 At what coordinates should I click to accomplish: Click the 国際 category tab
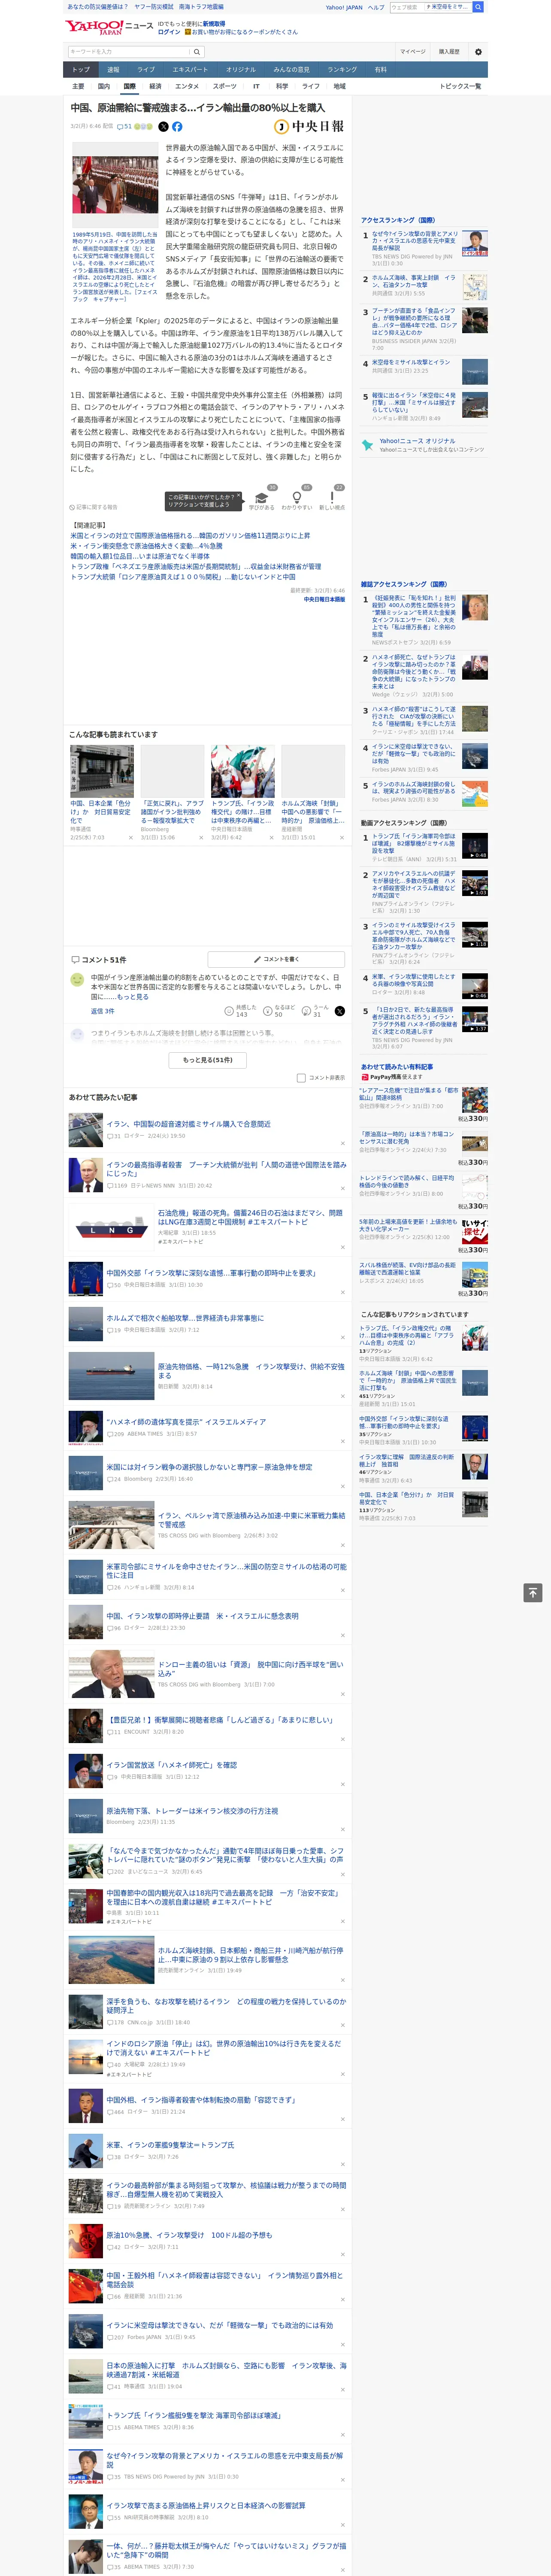tap(129, 86)
